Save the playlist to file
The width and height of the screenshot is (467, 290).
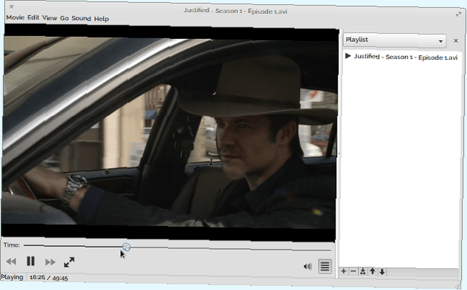363,271
